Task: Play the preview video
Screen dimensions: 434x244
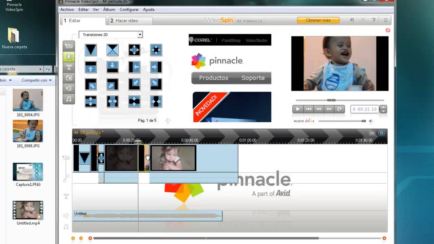Action: (298, 109)
